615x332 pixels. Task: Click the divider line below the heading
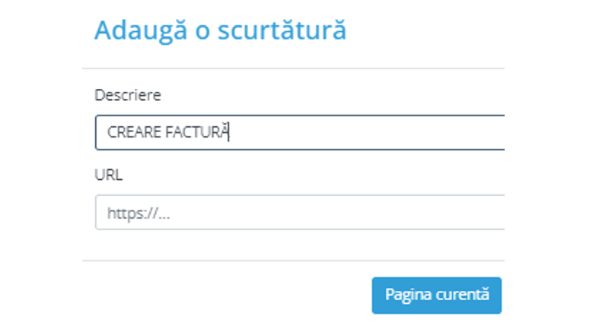click(293, 69)
